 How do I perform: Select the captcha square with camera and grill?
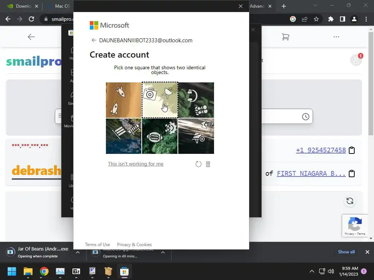pos(160,100)
